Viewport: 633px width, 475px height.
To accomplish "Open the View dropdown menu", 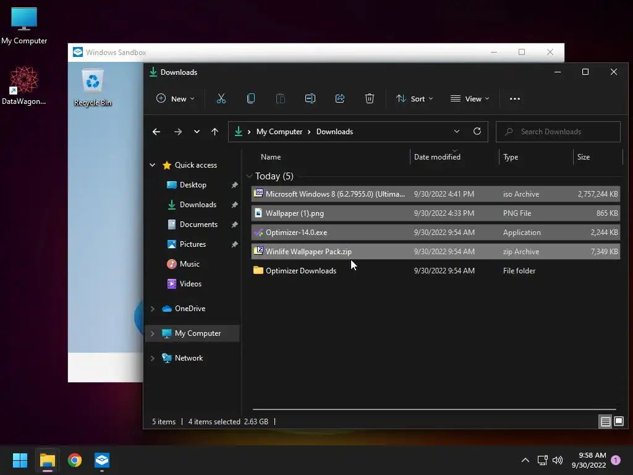I will (470, 98).
